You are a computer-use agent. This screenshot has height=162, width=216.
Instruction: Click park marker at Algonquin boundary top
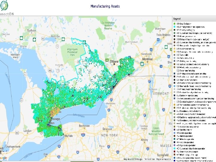click(x=84, y=42)
